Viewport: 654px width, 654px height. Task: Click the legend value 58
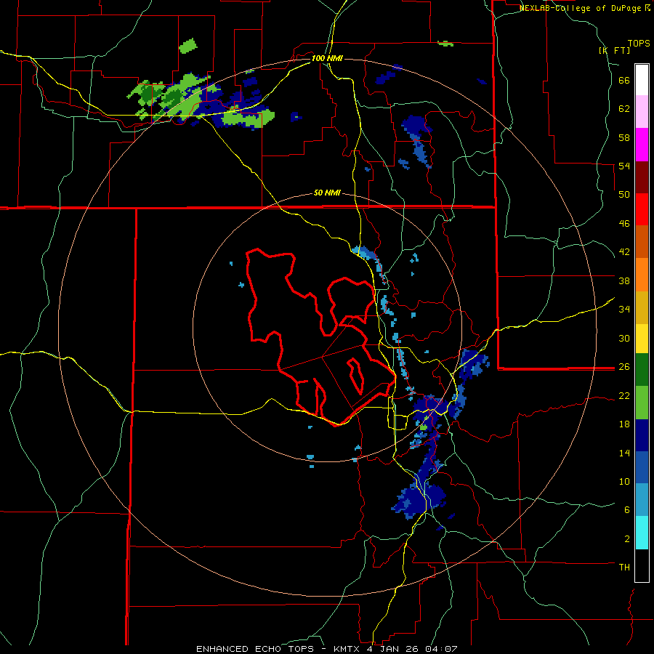624,137
